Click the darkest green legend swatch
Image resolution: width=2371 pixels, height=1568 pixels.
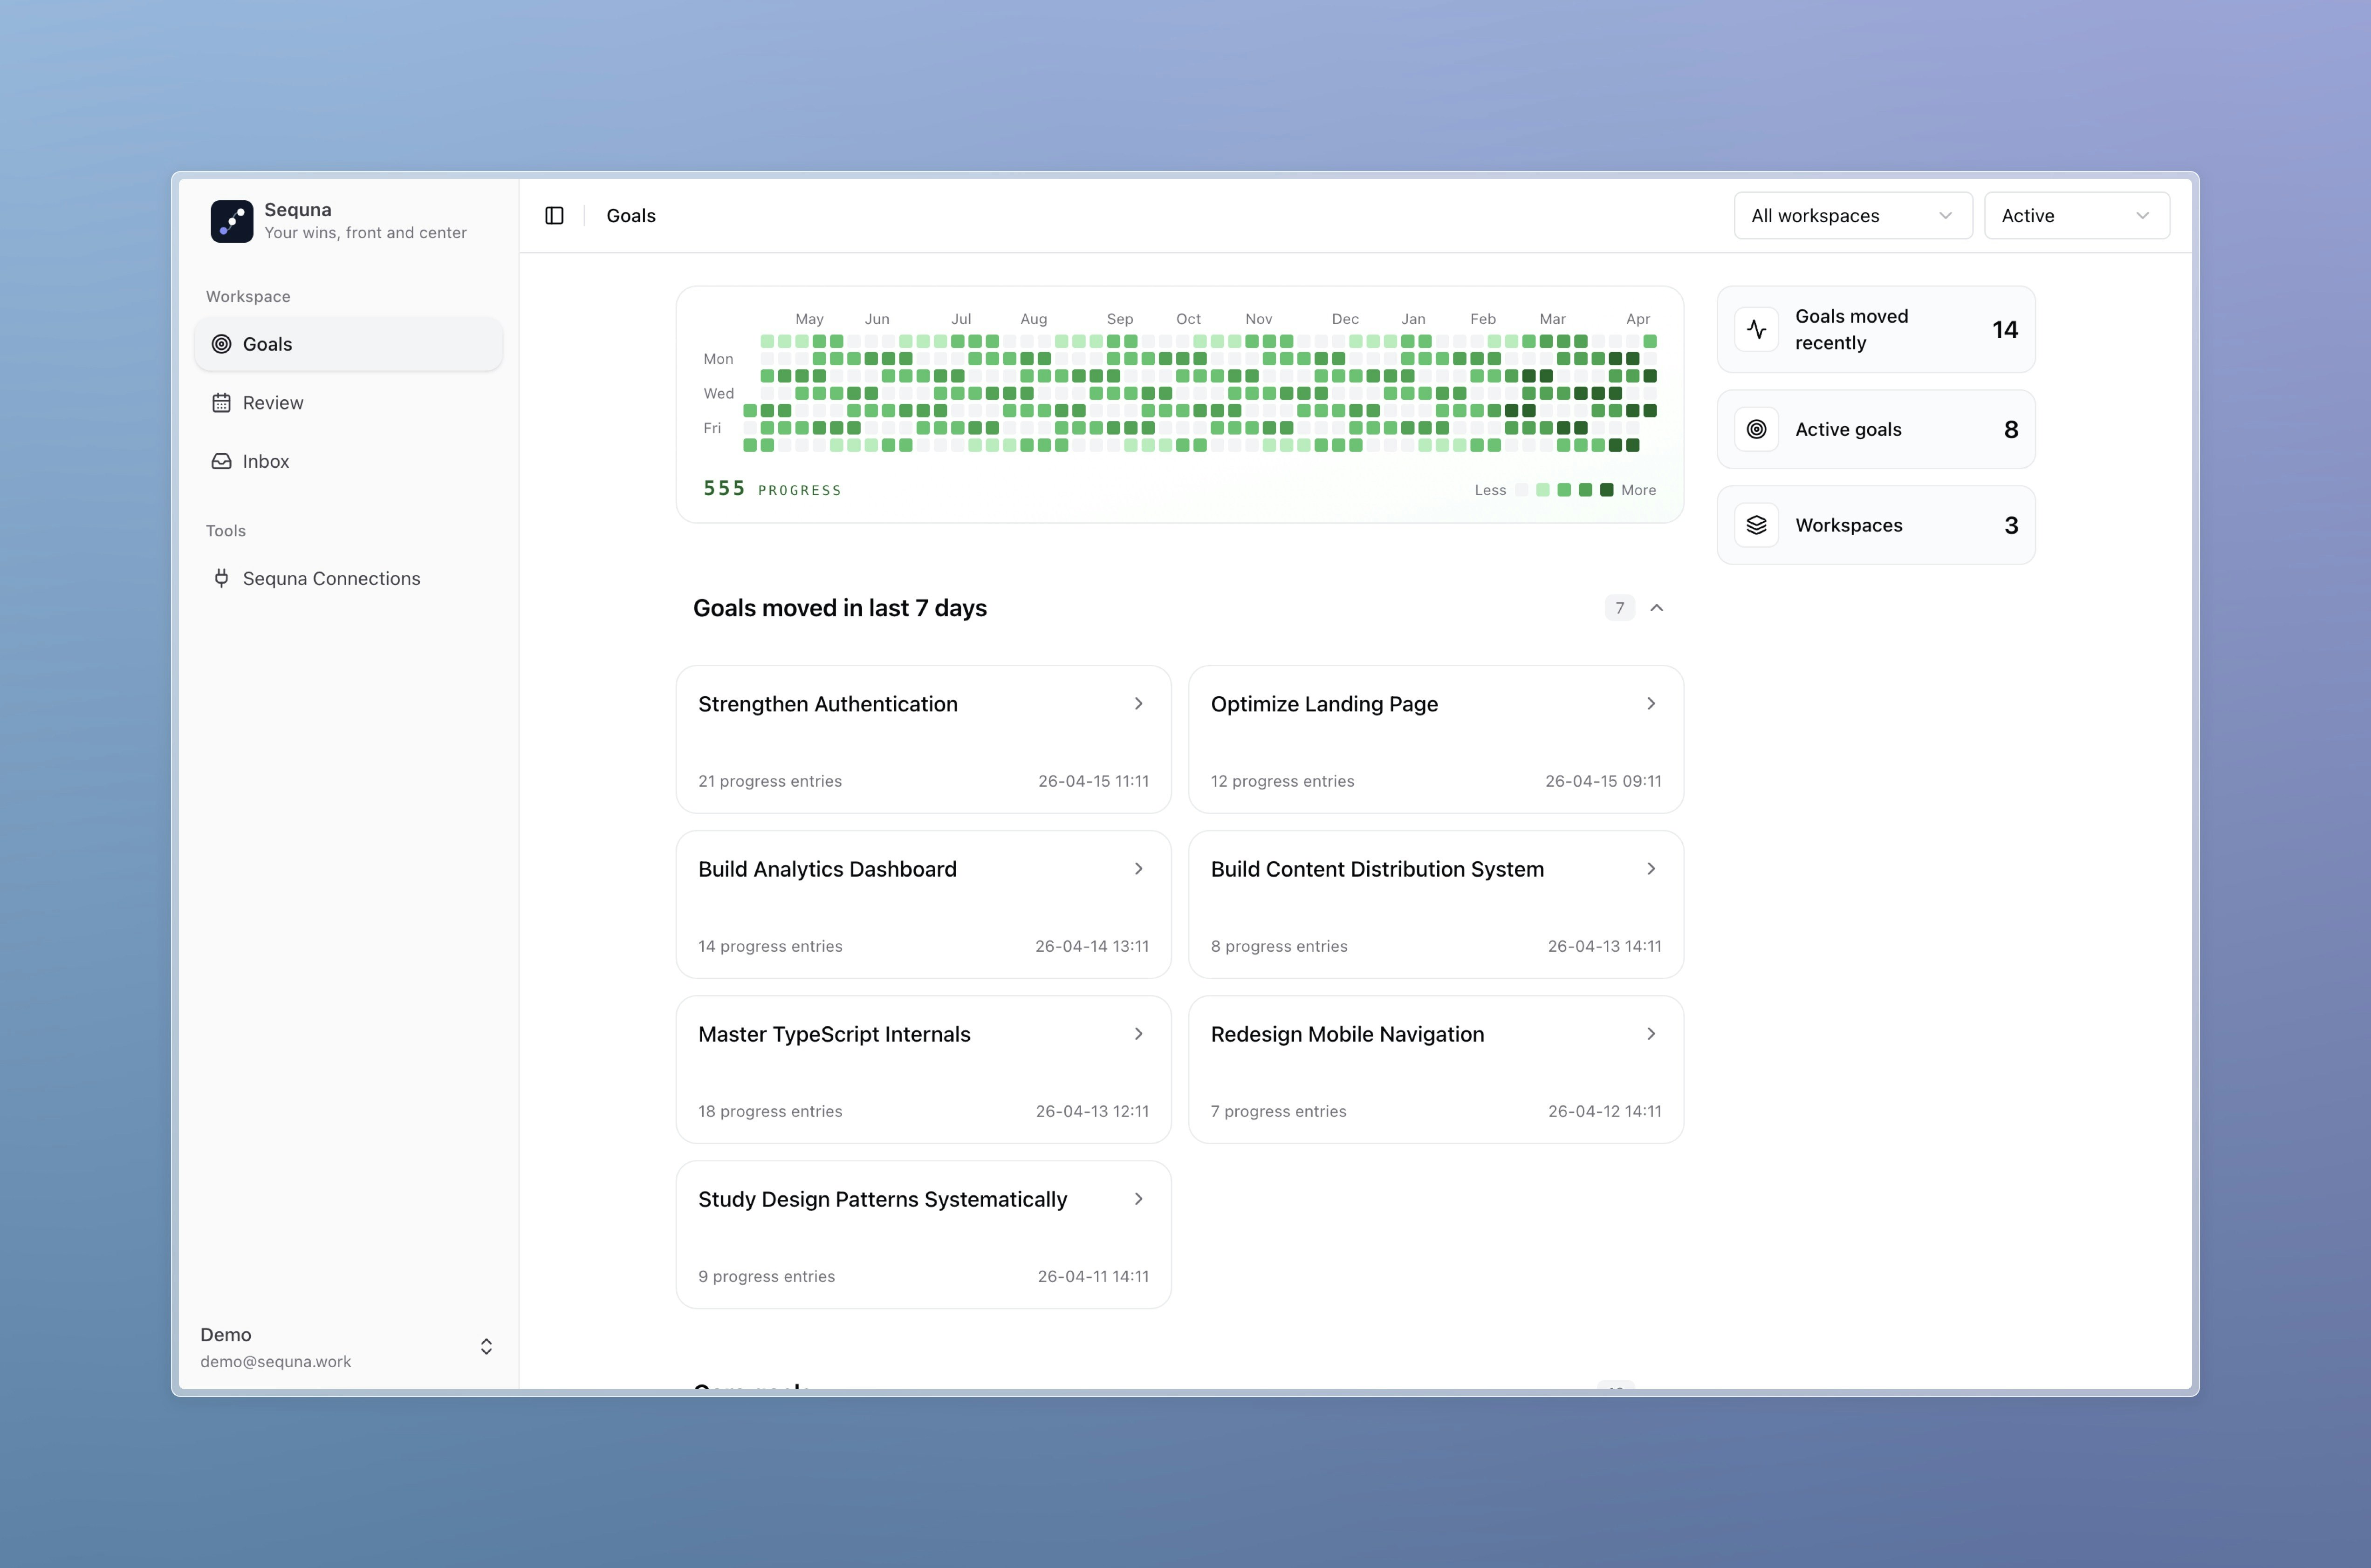coord(1607,490)
